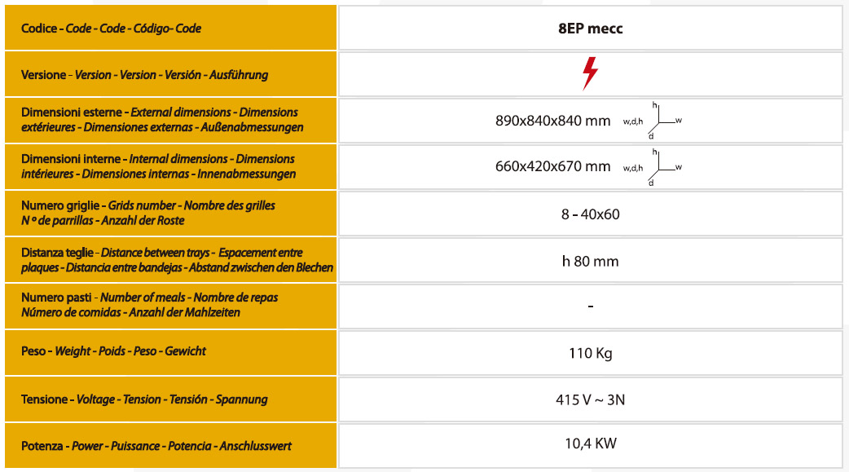Select the 8 - 40x60 grids value
The width and height of the screenshot is (849, 472).
pyautogui.click(x=590, y=214)
